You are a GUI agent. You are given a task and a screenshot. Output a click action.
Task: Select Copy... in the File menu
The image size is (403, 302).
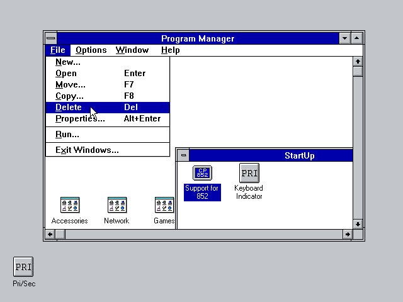pos(108,96)
